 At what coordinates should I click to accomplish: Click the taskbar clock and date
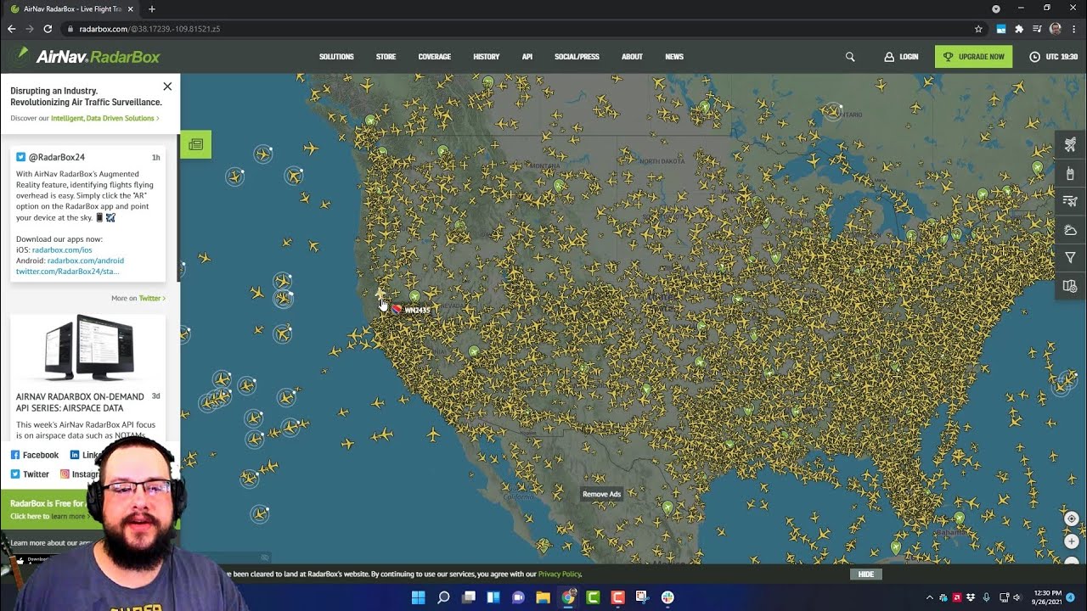(1048, 597)
